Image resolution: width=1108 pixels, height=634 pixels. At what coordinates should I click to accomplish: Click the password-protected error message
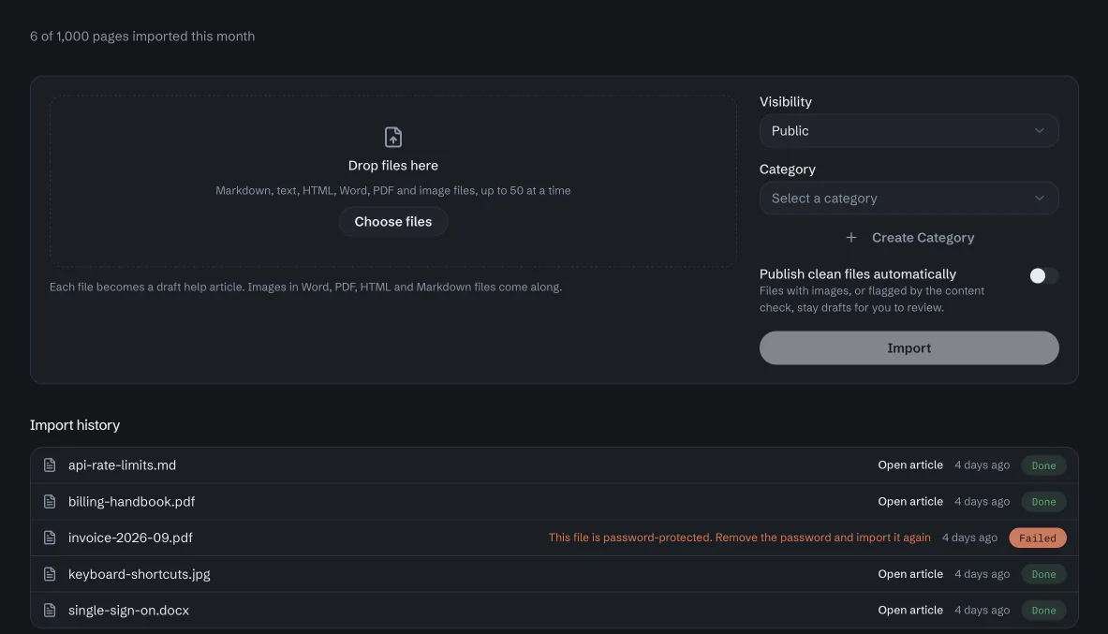(739, 538)
